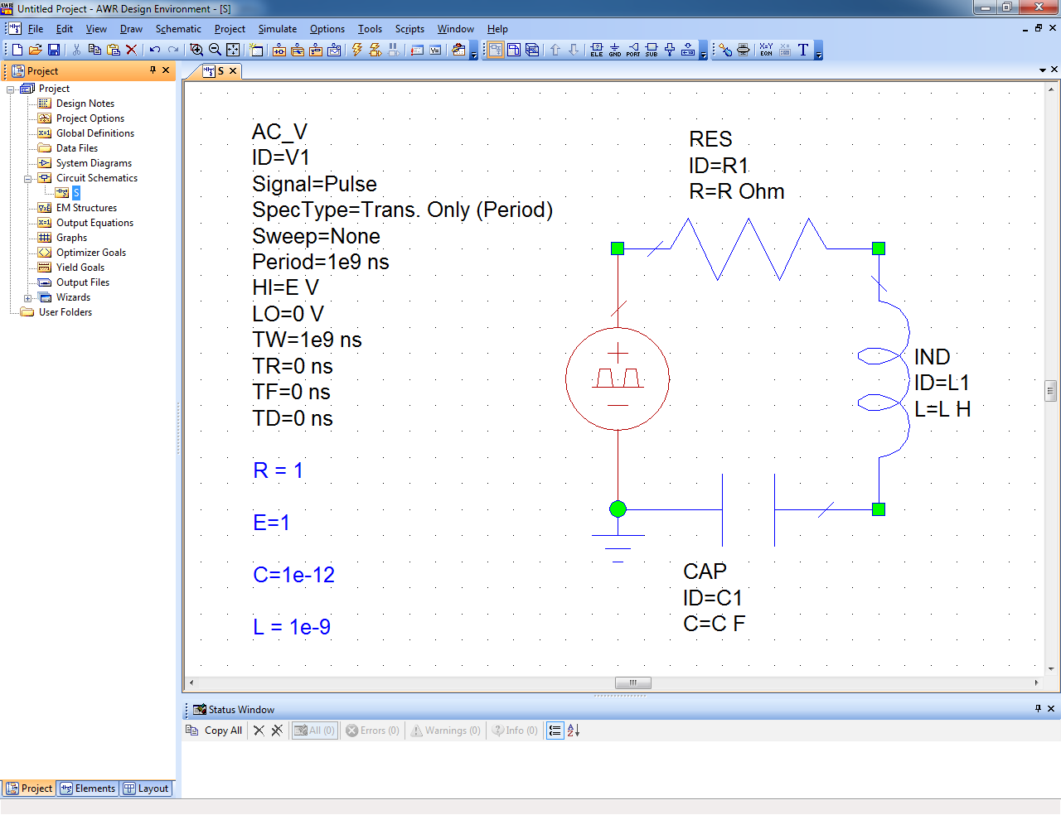Click the New Project icon
1061x815 pixels.
coord(17,50)
